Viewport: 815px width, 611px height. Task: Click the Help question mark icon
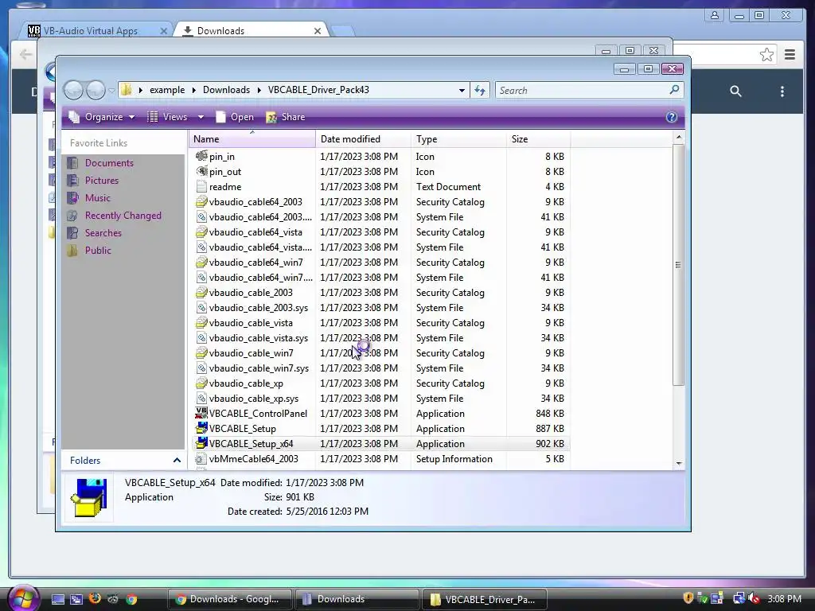(x=671, y=117)
